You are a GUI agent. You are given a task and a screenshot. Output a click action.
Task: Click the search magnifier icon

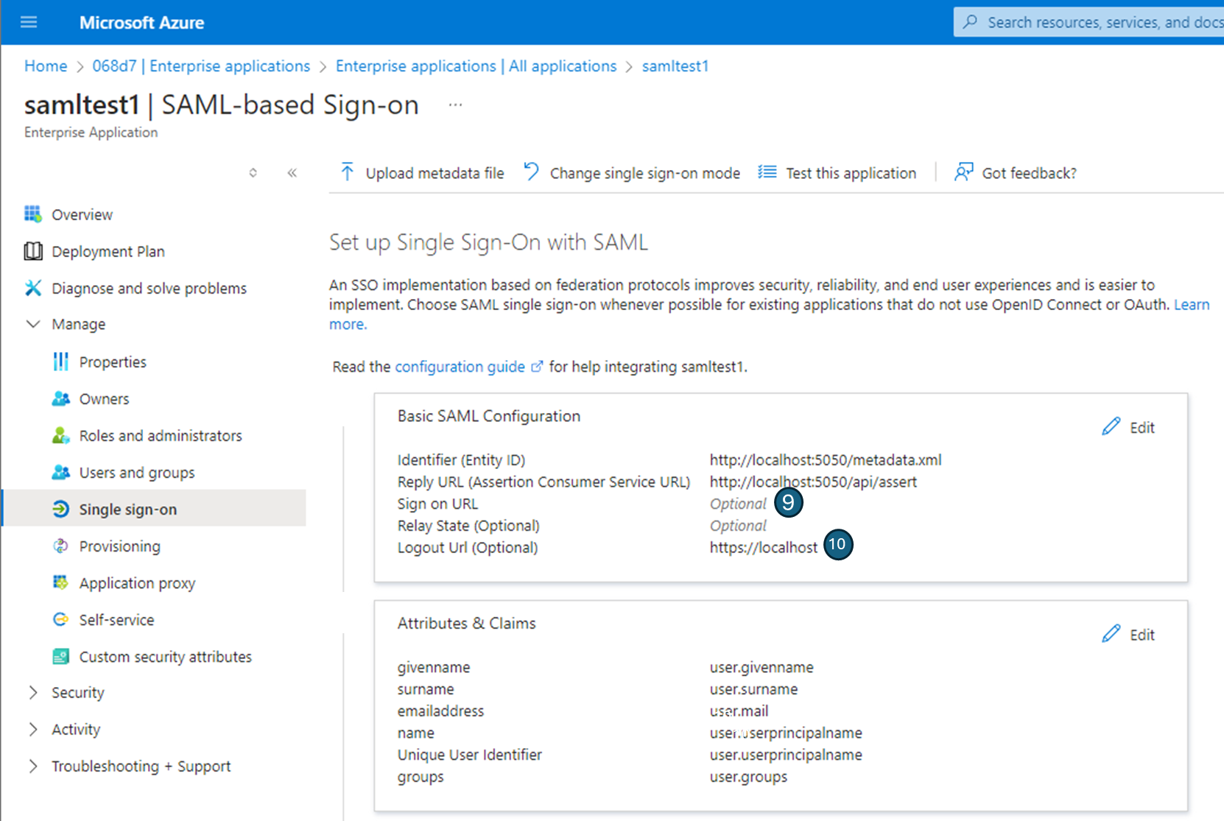(971, 22)
